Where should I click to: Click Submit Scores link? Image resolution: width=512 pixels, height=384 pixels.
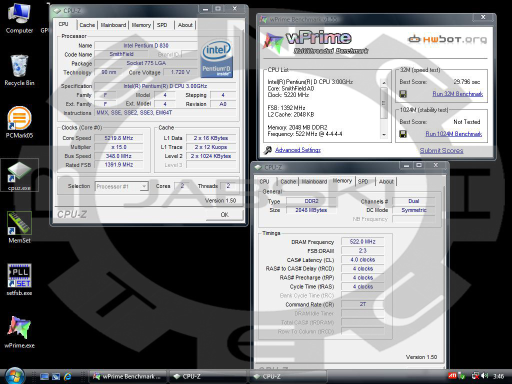coord(441,150)
